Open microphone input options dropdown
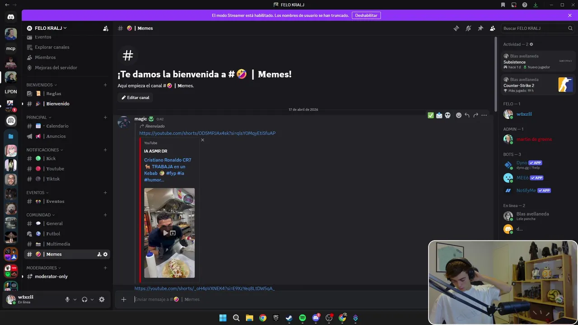The image size is (578, 325). pos(75,299)
